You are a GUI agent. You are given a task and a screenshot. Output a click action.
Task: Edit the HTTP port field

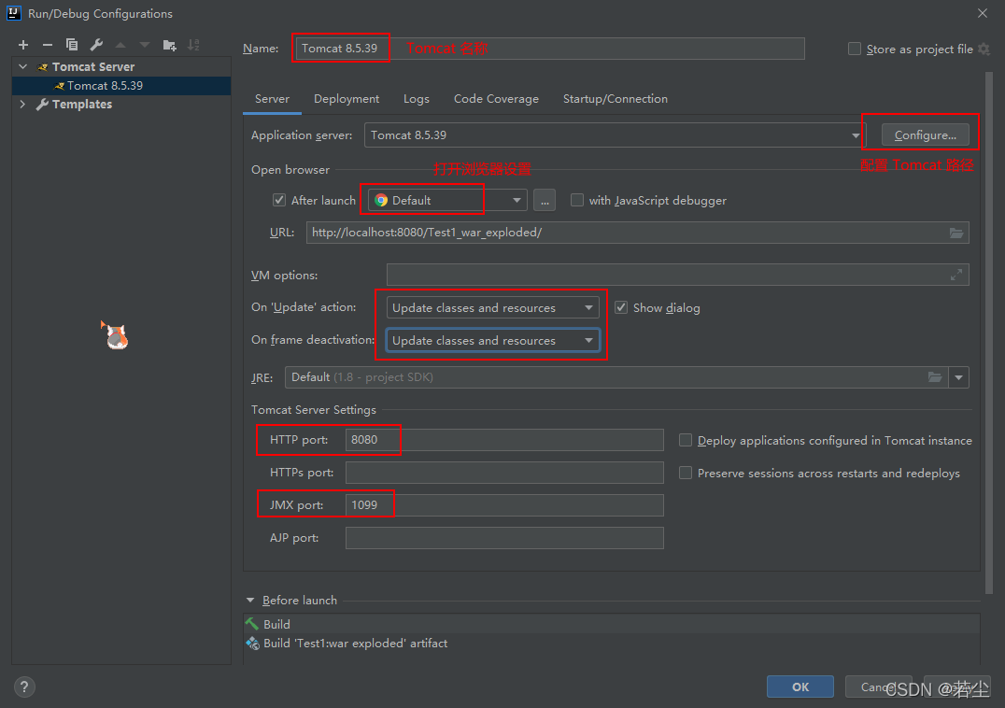pyautogui.click(x=504, y=440)
